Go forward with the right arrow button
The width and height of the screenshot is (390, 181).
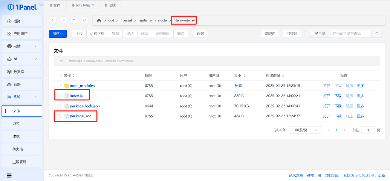63,20
